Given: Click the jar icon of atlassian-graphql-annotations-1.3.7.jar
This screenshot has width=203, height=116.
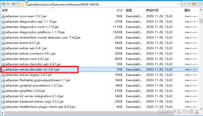Looking at the screenshot, I should tap(3, 86).
